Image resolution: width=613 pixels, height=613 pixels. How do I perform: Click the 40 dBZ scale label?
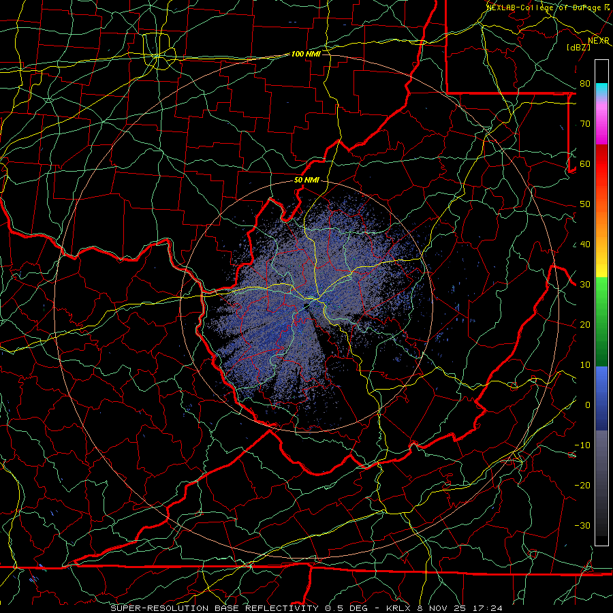click(585, 245)
